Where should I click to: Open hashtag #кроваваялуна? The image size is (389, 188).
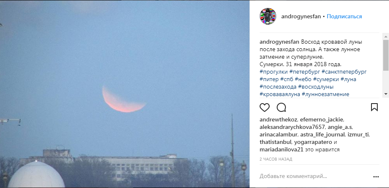tap(280, 94)
